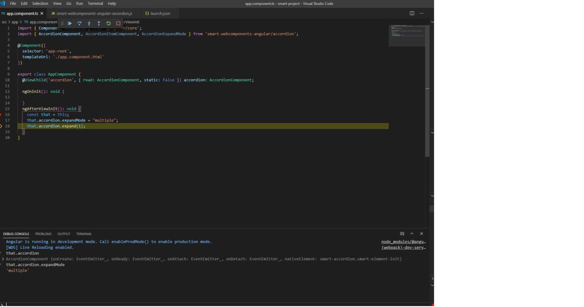Click the that.accordion.expandMode console entry
This screenshot has height=307, width=584.
pos(35,265)
